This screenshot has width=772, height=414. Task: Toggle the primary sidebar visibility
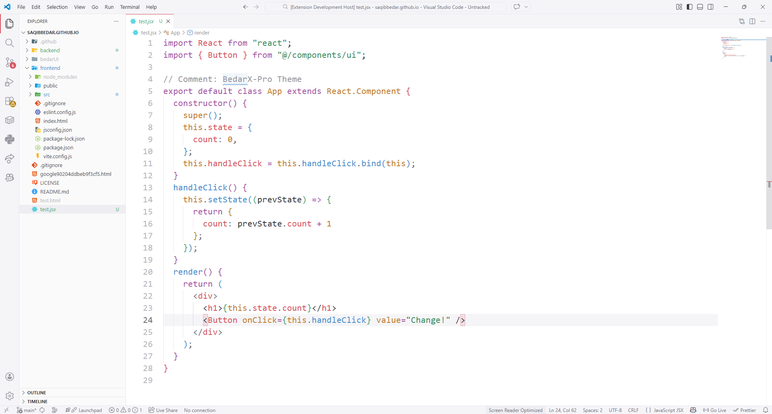pos(689,7)
